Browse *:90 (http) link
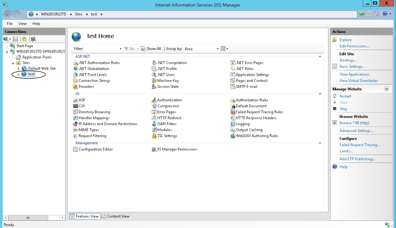This screenshot has width=396, height=228. [354, 123]
